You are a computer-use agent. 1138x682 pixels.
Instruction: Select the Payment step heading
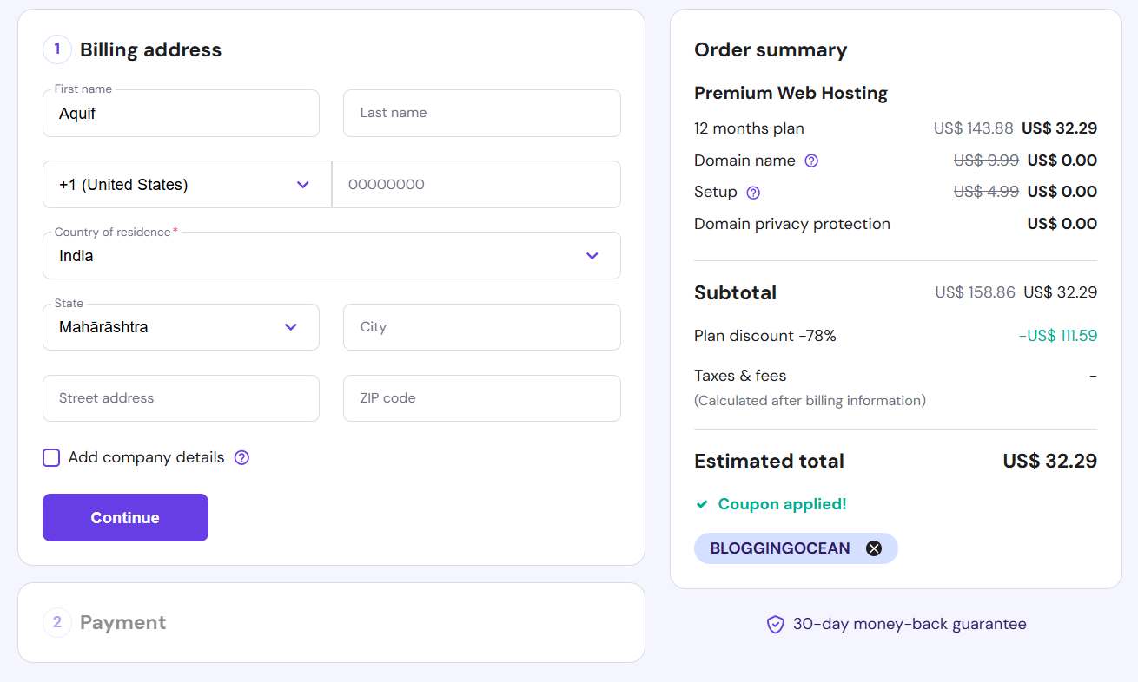tap(122, 622)
